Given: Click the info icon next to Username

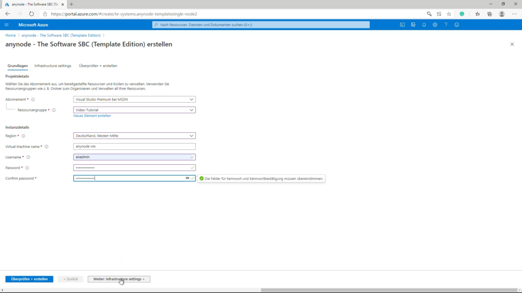Looking at the screenshot, I should (29, 157).
